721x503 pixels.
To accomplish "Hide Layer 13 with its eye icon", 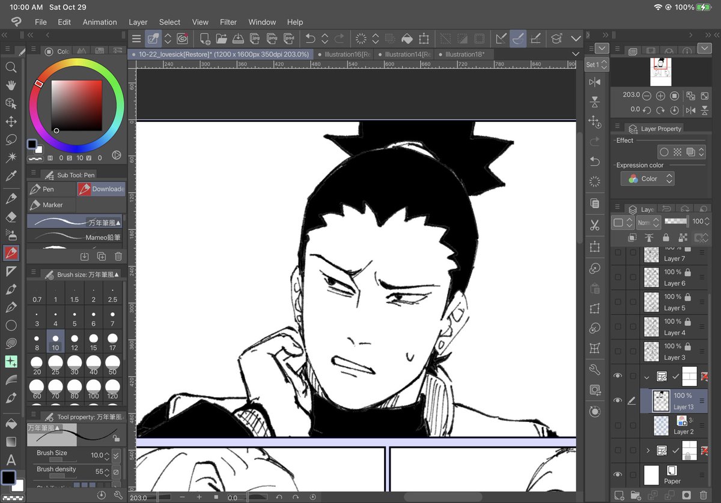I will (x=618, y=400).
